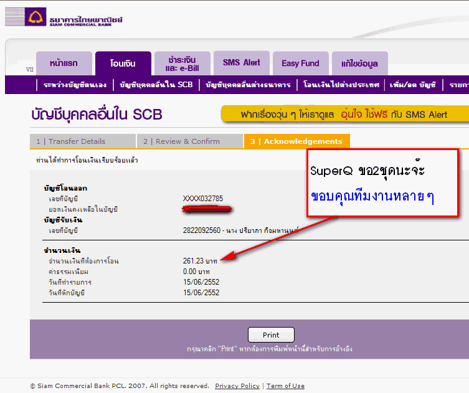Click the copyright Siam Commercial Bank text
The width and height of the screenshot is (469, 393).
pyautogui.click(x=120, y=386)
